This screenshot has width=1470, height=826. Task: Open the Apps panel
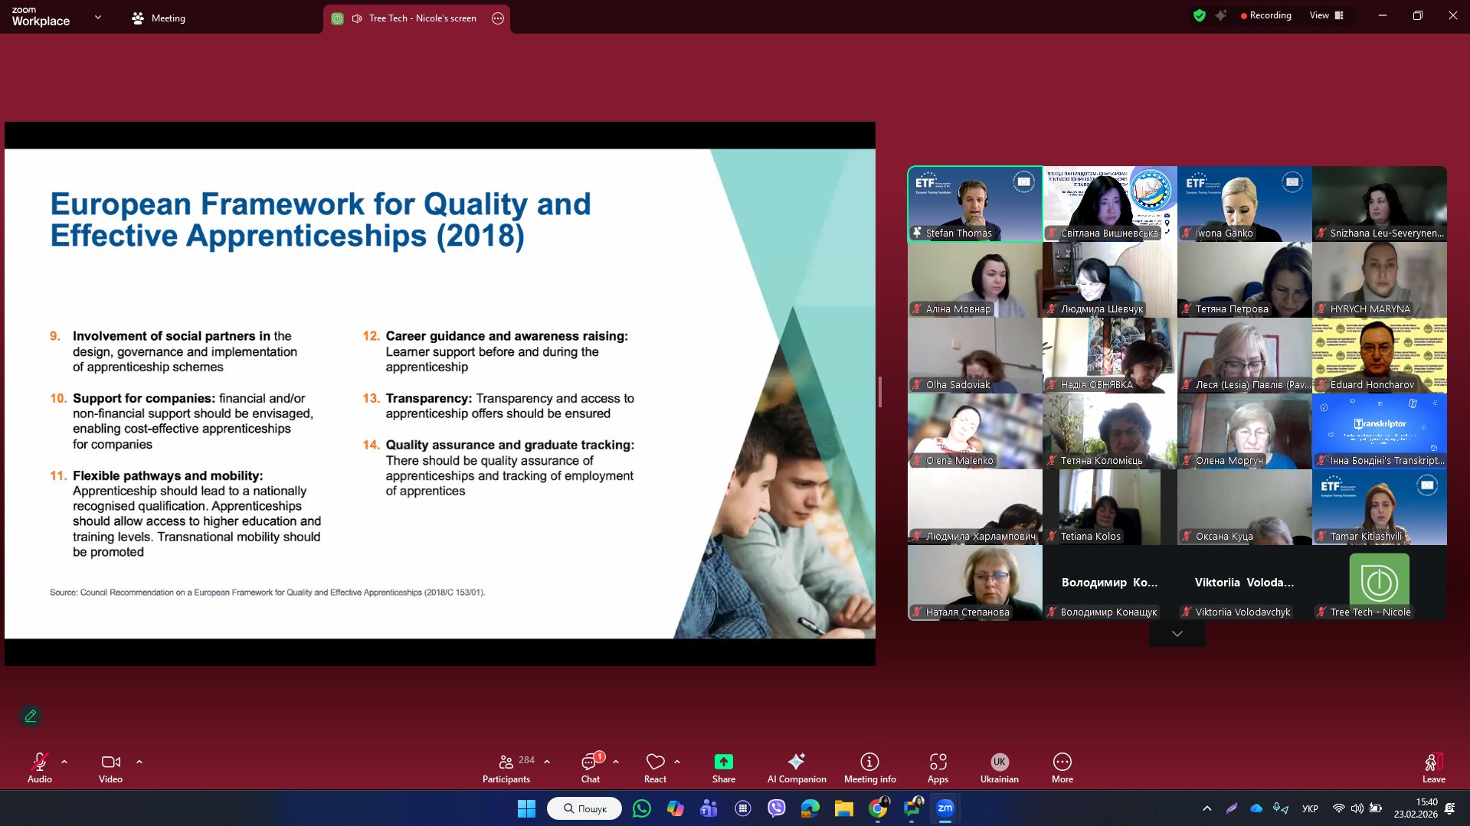click(x=938, y=768)
